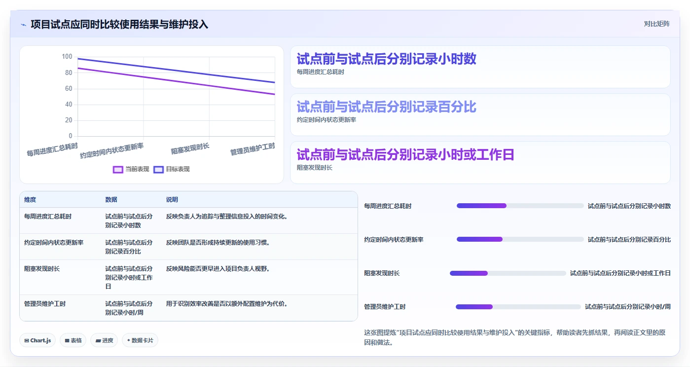Click 阻塞发现时长 subtitle in third card

[x=315, y=168]
